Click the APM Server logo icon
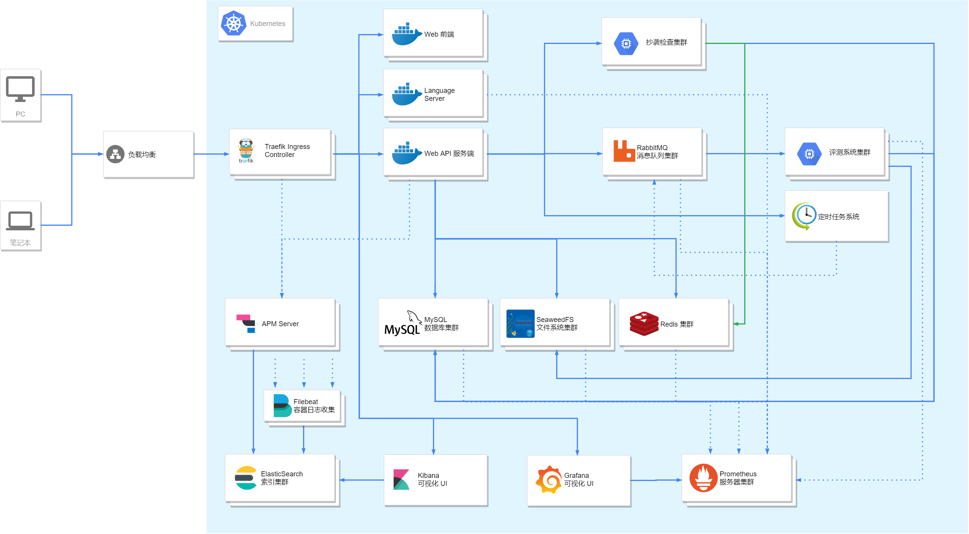This screenshot has width=969, height=534. click(x=246, y=324)
